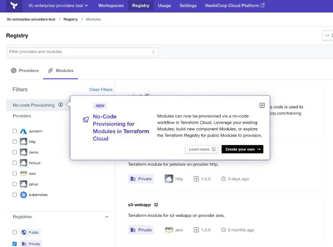The width and height of the screenshot is (333, 247).
Task: Click the Create your own button
Action: point(242,149)
